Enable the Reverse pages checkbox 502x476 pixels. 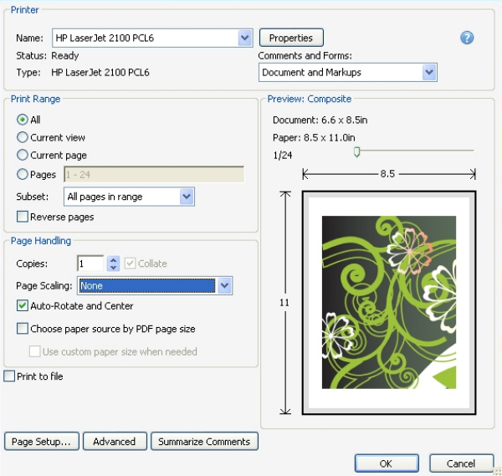[x=23, y=217]
